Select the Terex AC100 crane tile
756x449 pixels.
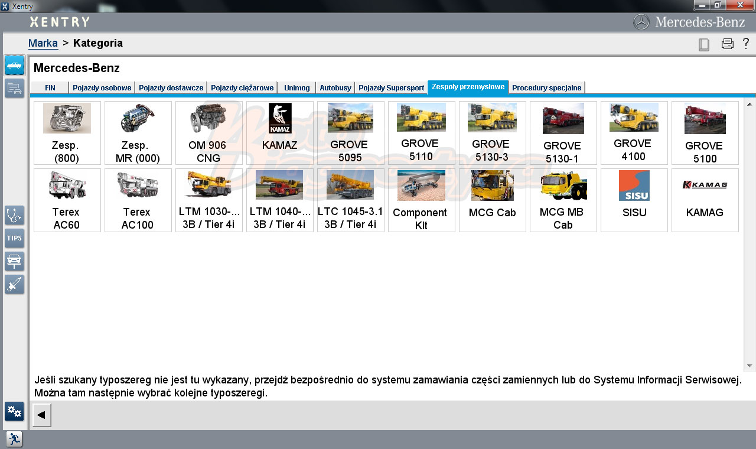pyautogui.click(x=138, y=200)
